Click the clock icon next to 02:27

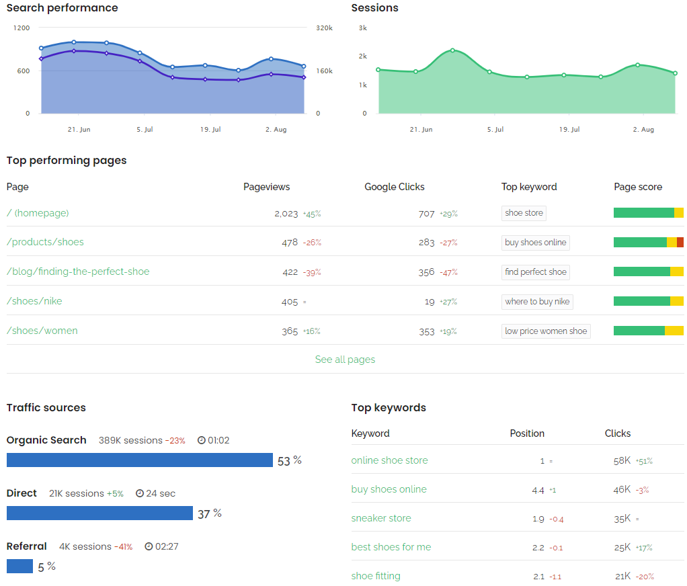tap(149, 546)
